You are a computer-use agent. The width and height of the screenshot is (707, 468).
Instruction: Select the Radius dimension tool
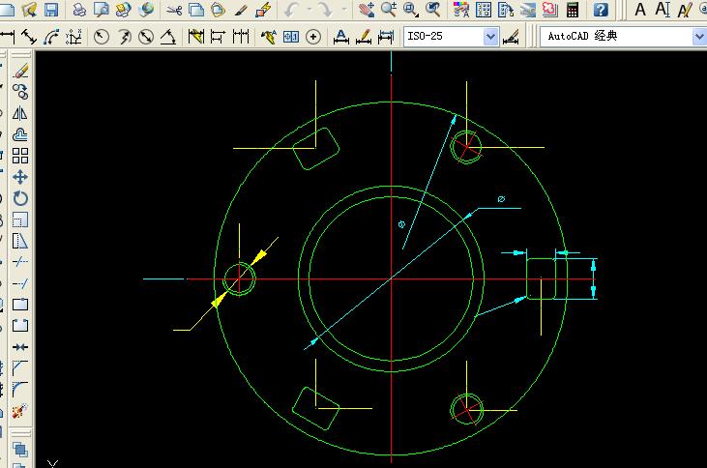[101, 37]
